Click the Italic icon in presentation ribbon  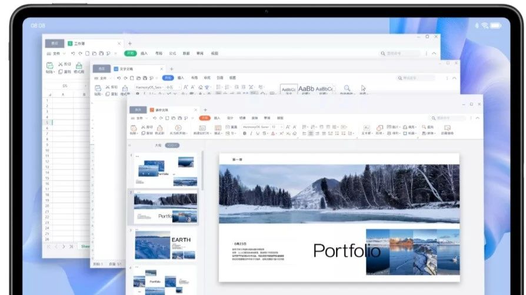(x=251, y=134)
